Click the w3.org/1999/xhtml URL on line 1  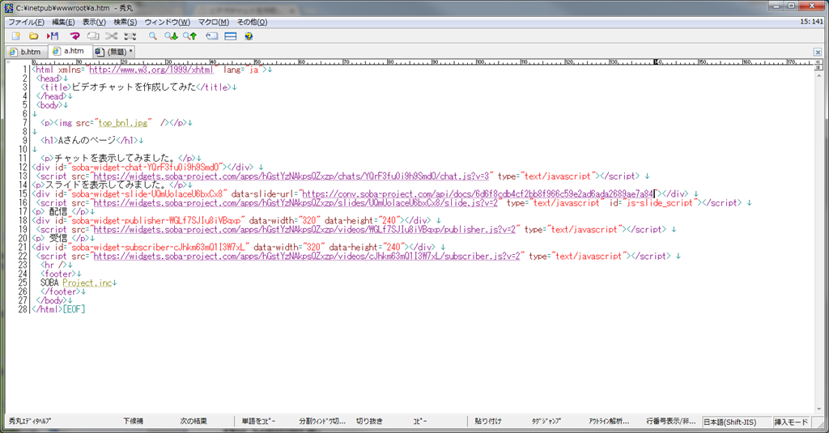[x=151, y=70]
